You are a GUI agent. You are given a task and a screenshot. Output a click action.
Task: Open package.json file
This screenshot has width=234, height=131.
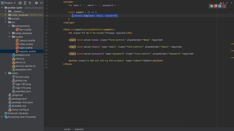[x=19, y=99]
